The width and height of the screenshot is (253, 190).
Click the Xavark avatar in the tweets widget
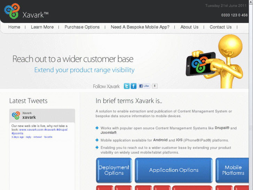16,115
